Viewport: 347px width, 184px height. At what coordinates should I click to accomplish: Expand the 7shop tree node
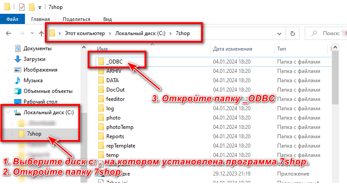click(12, 134)
